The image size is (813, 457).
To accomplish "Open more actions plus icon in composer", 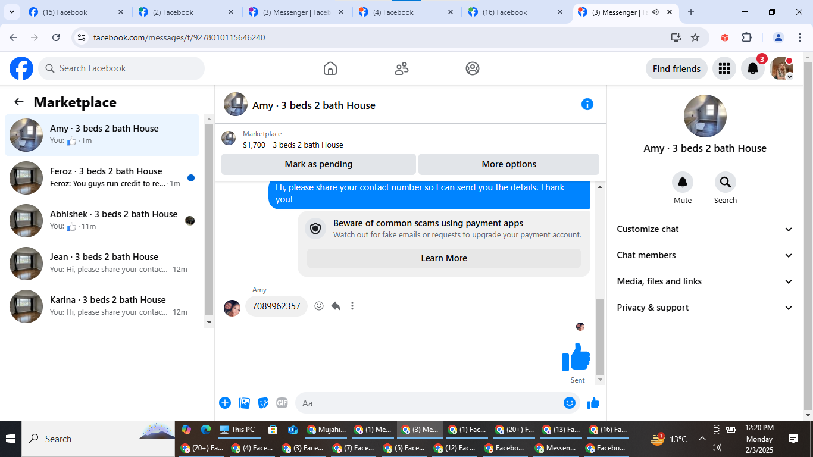I will point(225,403).
